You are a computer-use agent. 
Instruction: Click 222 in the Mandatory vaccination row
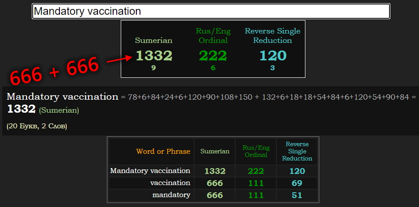tap(256, 171)
